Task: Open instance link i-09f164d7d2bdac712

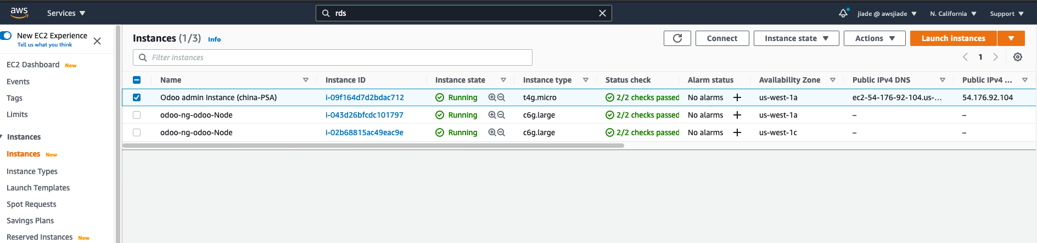Action: [x=365, y=97]
